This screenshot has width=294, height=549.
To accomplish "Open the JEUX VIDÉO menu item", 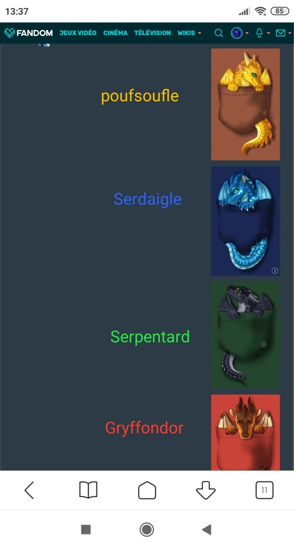I will click(x=78, y=33).
